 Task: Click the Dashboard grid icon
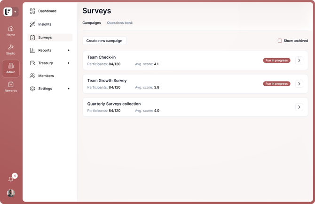tap(32, 11)
